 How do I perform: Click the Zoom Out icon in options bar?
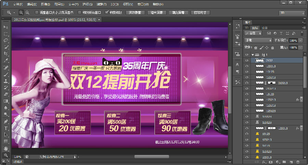(27, 13)
